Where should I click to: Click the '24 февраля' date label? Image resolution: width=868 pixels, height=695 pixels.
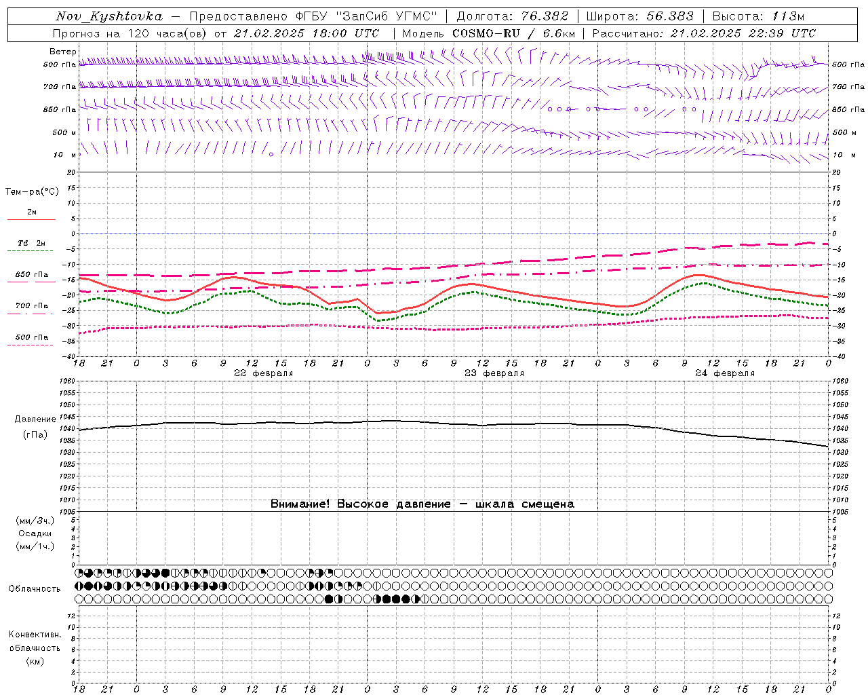click(x=725, y=373)
